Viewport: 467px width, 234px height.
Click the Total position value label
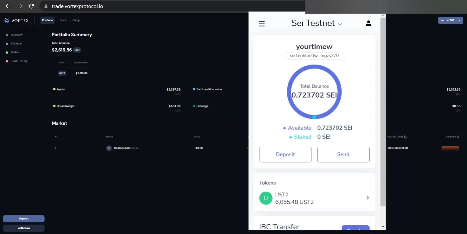tap(209, 90)
